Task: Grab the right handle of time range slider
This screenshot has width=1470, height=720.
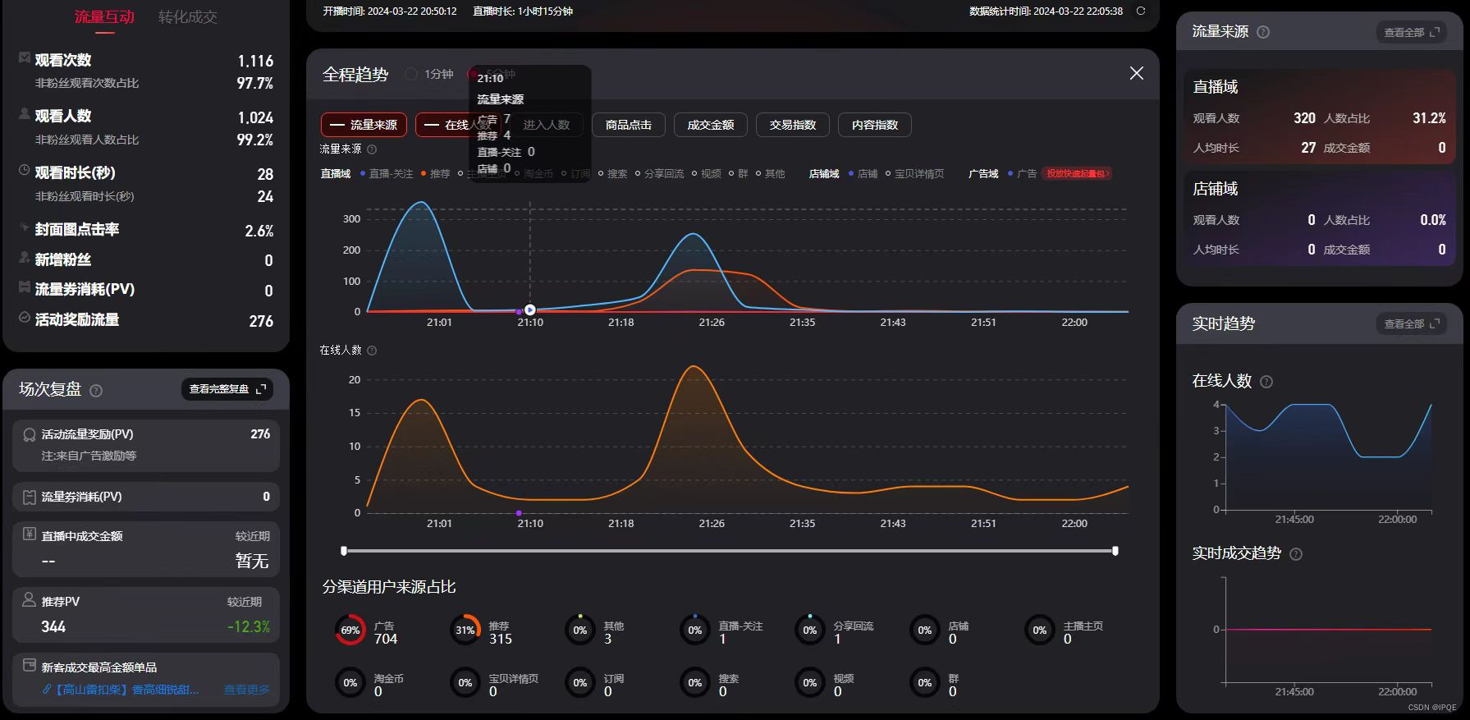Action: [1115, 551]
